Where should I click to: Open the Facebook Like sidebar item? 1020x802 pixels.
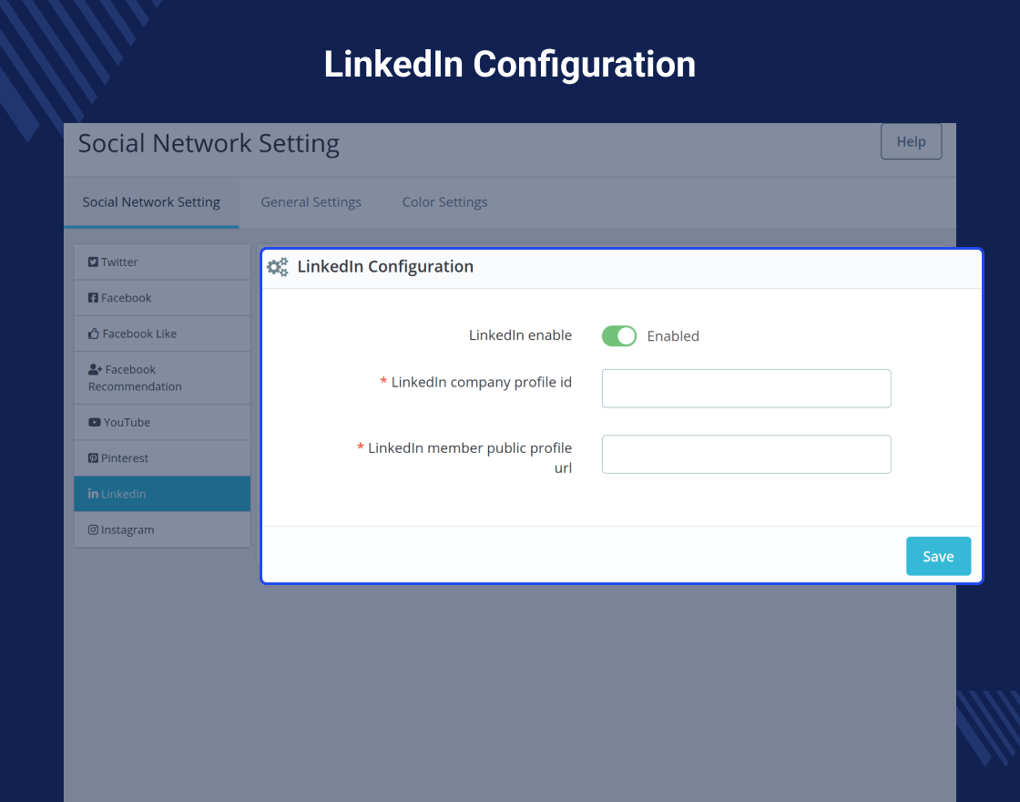tap(162, 334)
